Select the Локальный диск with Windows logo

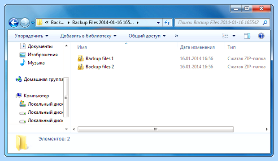click(45, 104)
